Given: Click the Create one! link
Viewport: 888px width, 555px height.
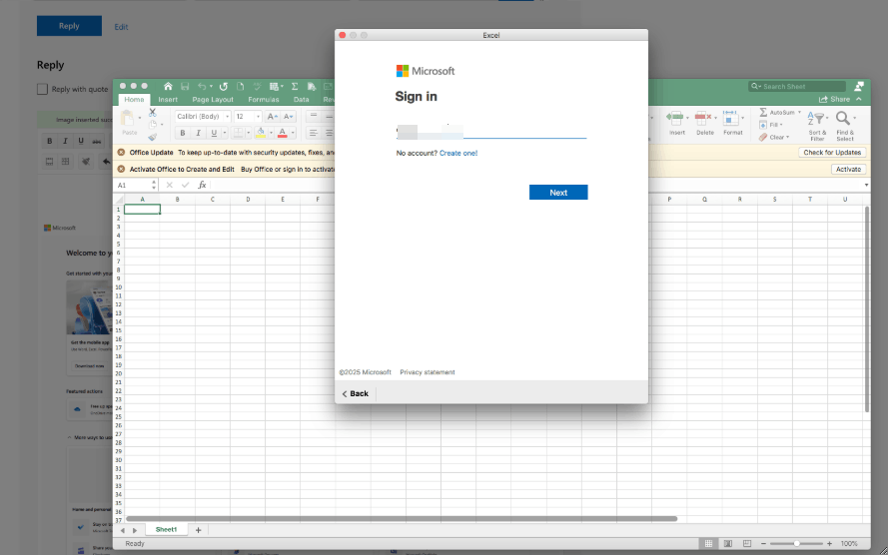Looking at the screenshot, I should click(458, 153).
